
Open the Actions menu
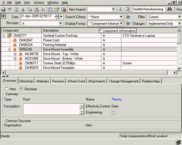39,2
